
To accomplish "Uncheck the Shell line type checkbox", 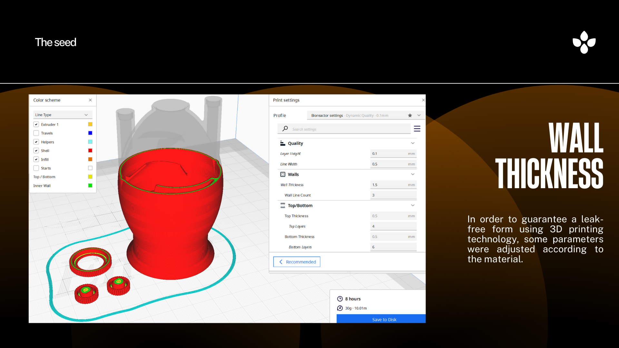I will (x=36, y=150).
